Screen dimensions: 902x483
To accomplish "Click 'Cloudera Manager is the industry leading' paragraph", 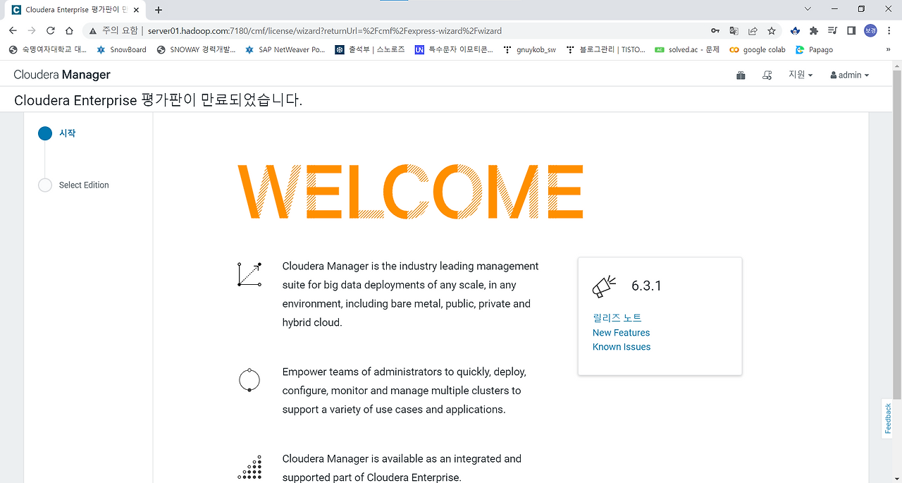I will point(411,295).
